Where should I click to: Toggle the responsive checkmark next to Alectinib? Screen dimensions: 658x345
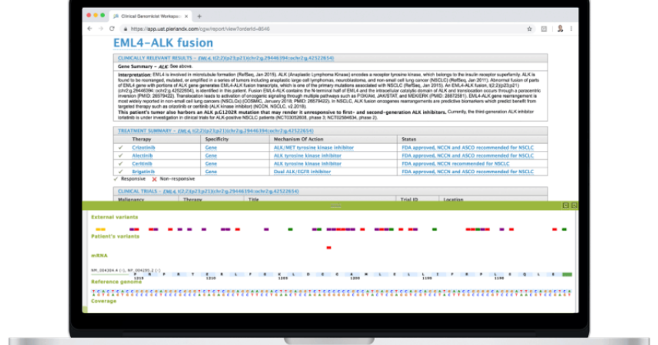click(120, 156)
